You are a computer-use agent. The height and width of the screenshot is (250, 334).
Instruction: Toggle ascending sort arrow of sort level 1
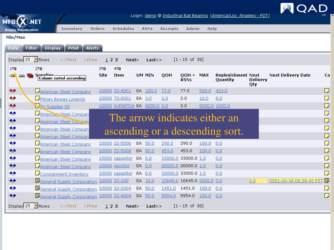pyautogui.click(x=13, y=68)
